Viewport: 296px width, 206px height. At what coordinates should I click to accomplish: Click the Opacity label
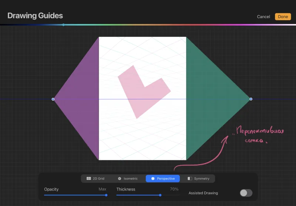click(x=51, y=189)
